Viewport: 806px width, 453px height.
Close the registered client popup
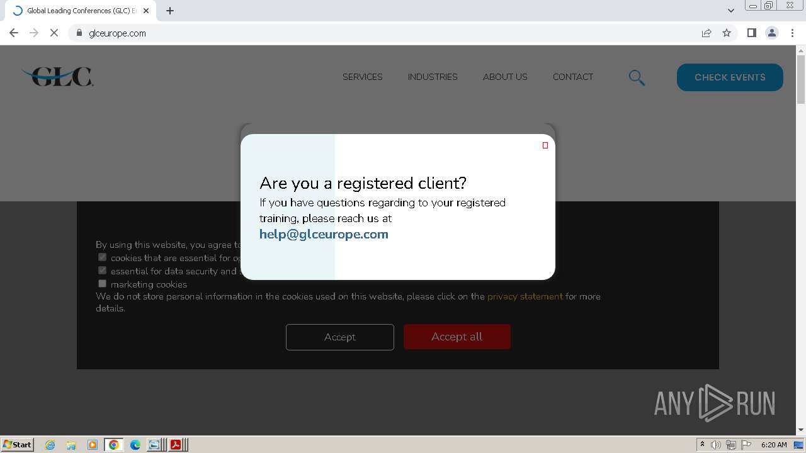pyautogui.click(x=545, y=145)
